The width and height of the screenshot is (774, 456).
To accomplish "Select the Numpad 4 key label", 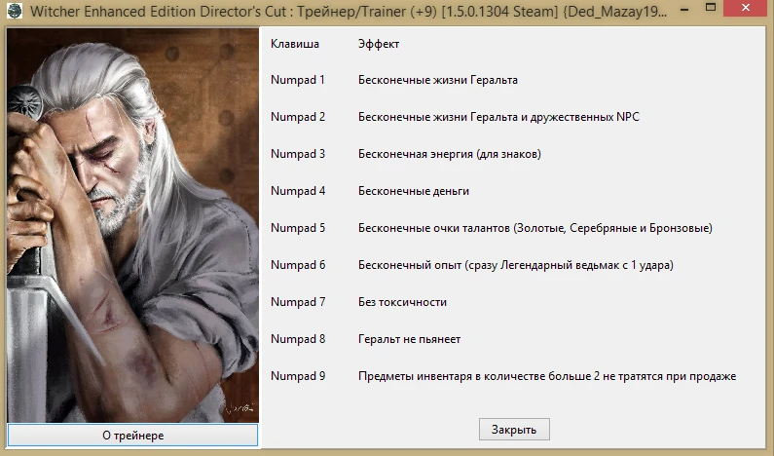I will 298,191.
